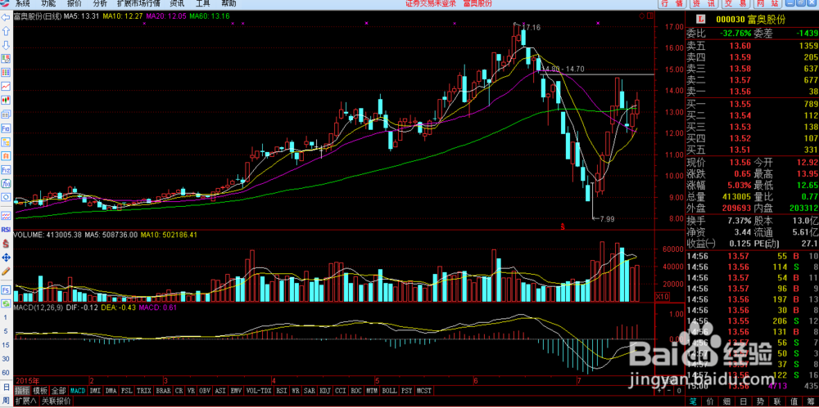
Task: Click the Fi2 sidebar icon
Action: coord(6,169)
